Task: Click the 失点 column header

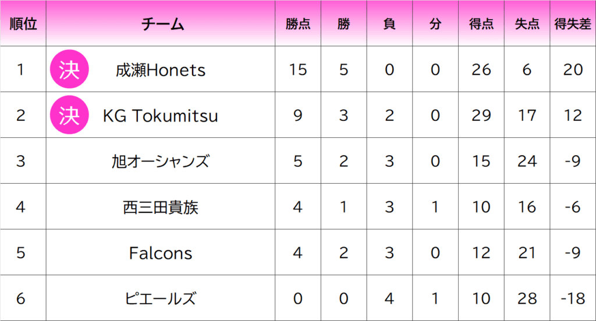Action: point(527,24)
